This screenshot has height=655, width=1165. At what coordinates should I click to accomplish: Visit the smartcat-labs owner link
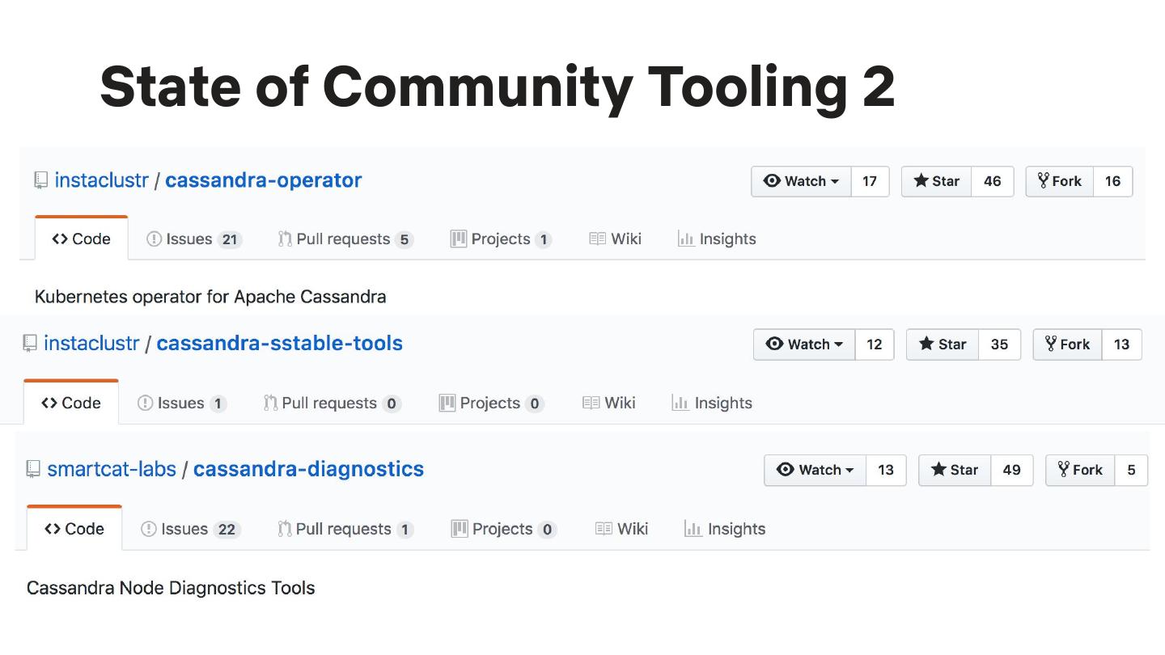(x=112, y=469)
